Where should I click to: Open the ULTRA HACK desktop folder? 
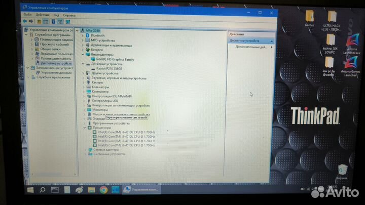pyautogui.click(x=332, y=21)
